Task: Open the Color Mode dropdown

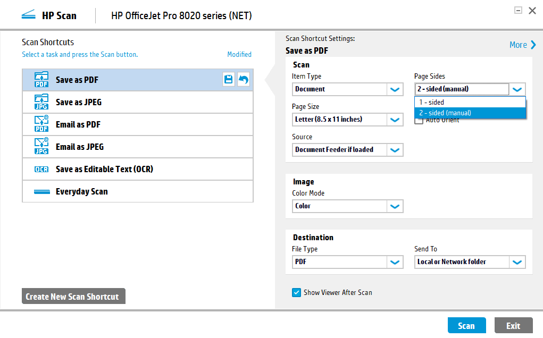Action: pos(395,206)
